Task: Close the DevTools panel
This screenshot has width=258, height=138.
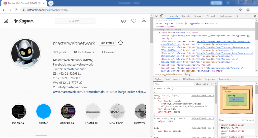Action: (255, 16)
